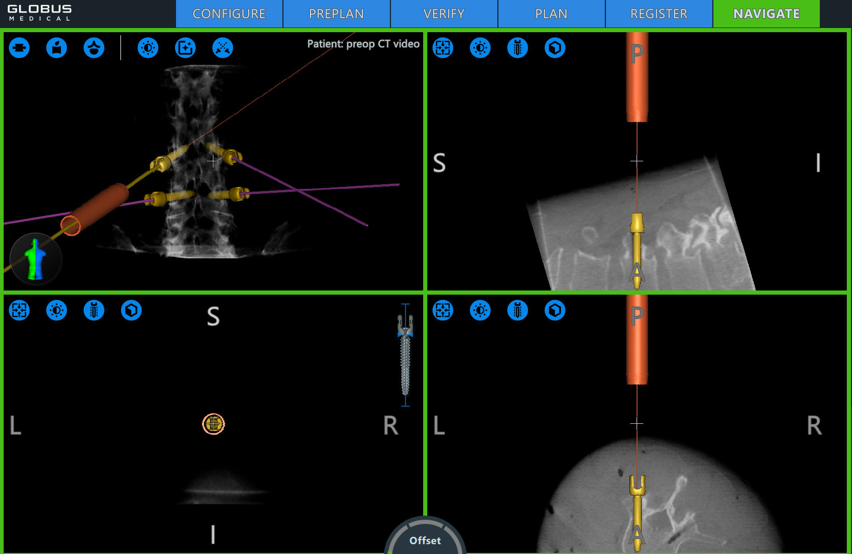Click the screw icon in the sagittal (S–I) view
The height and width of the screenshot is (554, 852).
(518, 48)
